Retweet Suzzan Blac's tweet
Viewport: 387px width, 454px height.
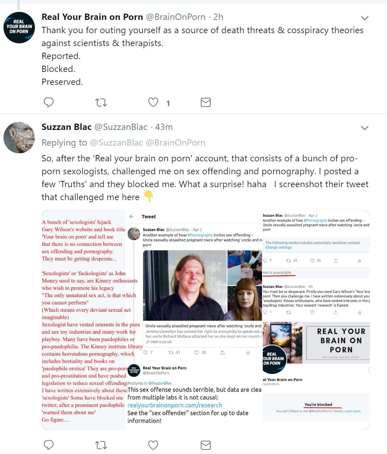coord(101,445)
